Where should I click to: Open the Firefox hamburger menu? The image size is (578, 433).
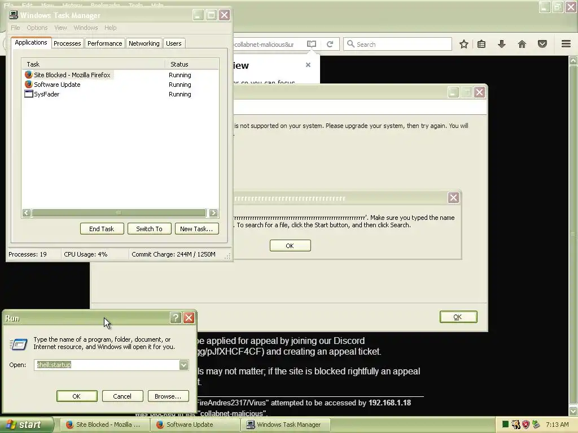point(566,44)
